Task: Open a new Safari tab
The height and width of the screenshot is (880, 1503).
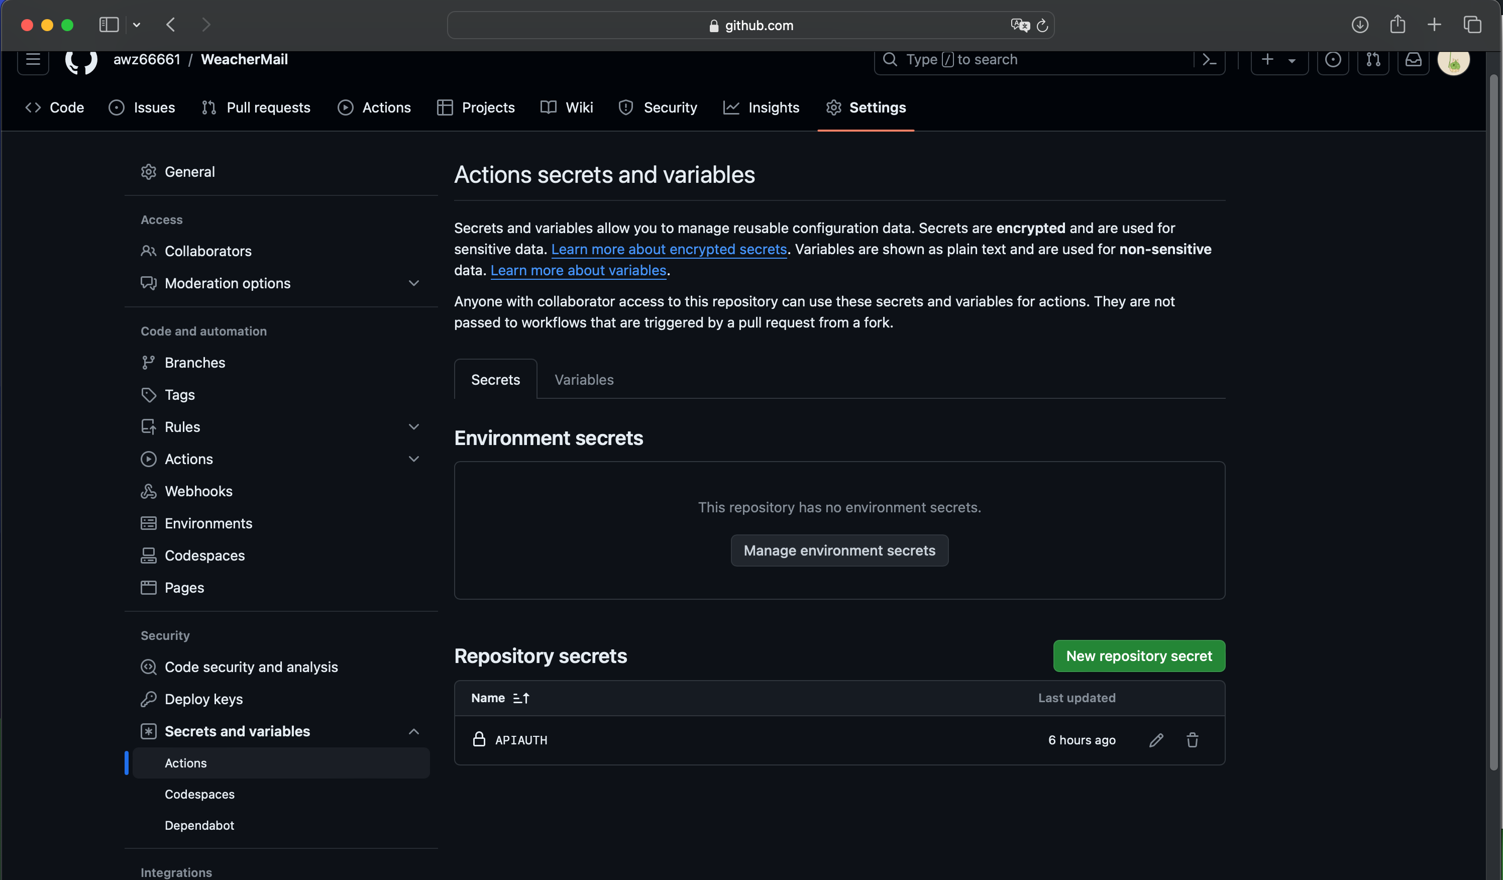Action: [x=1434, y=25]
